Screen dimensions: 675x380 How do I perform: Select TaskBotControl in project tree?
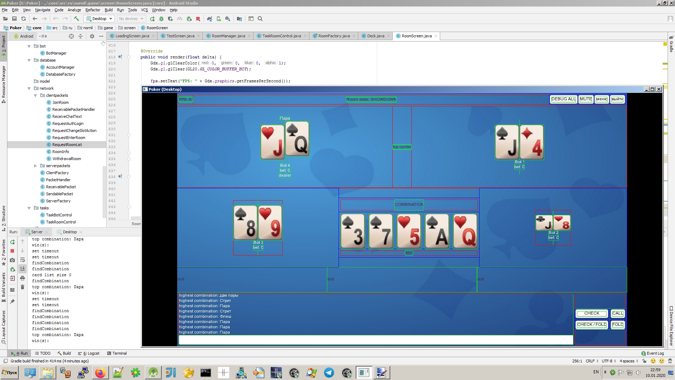pyautogui.click(x=59, y=215)
